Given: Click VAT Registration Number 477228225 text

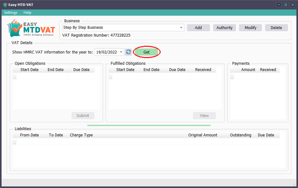Looking at the screenshot, I should pos(96,35).
